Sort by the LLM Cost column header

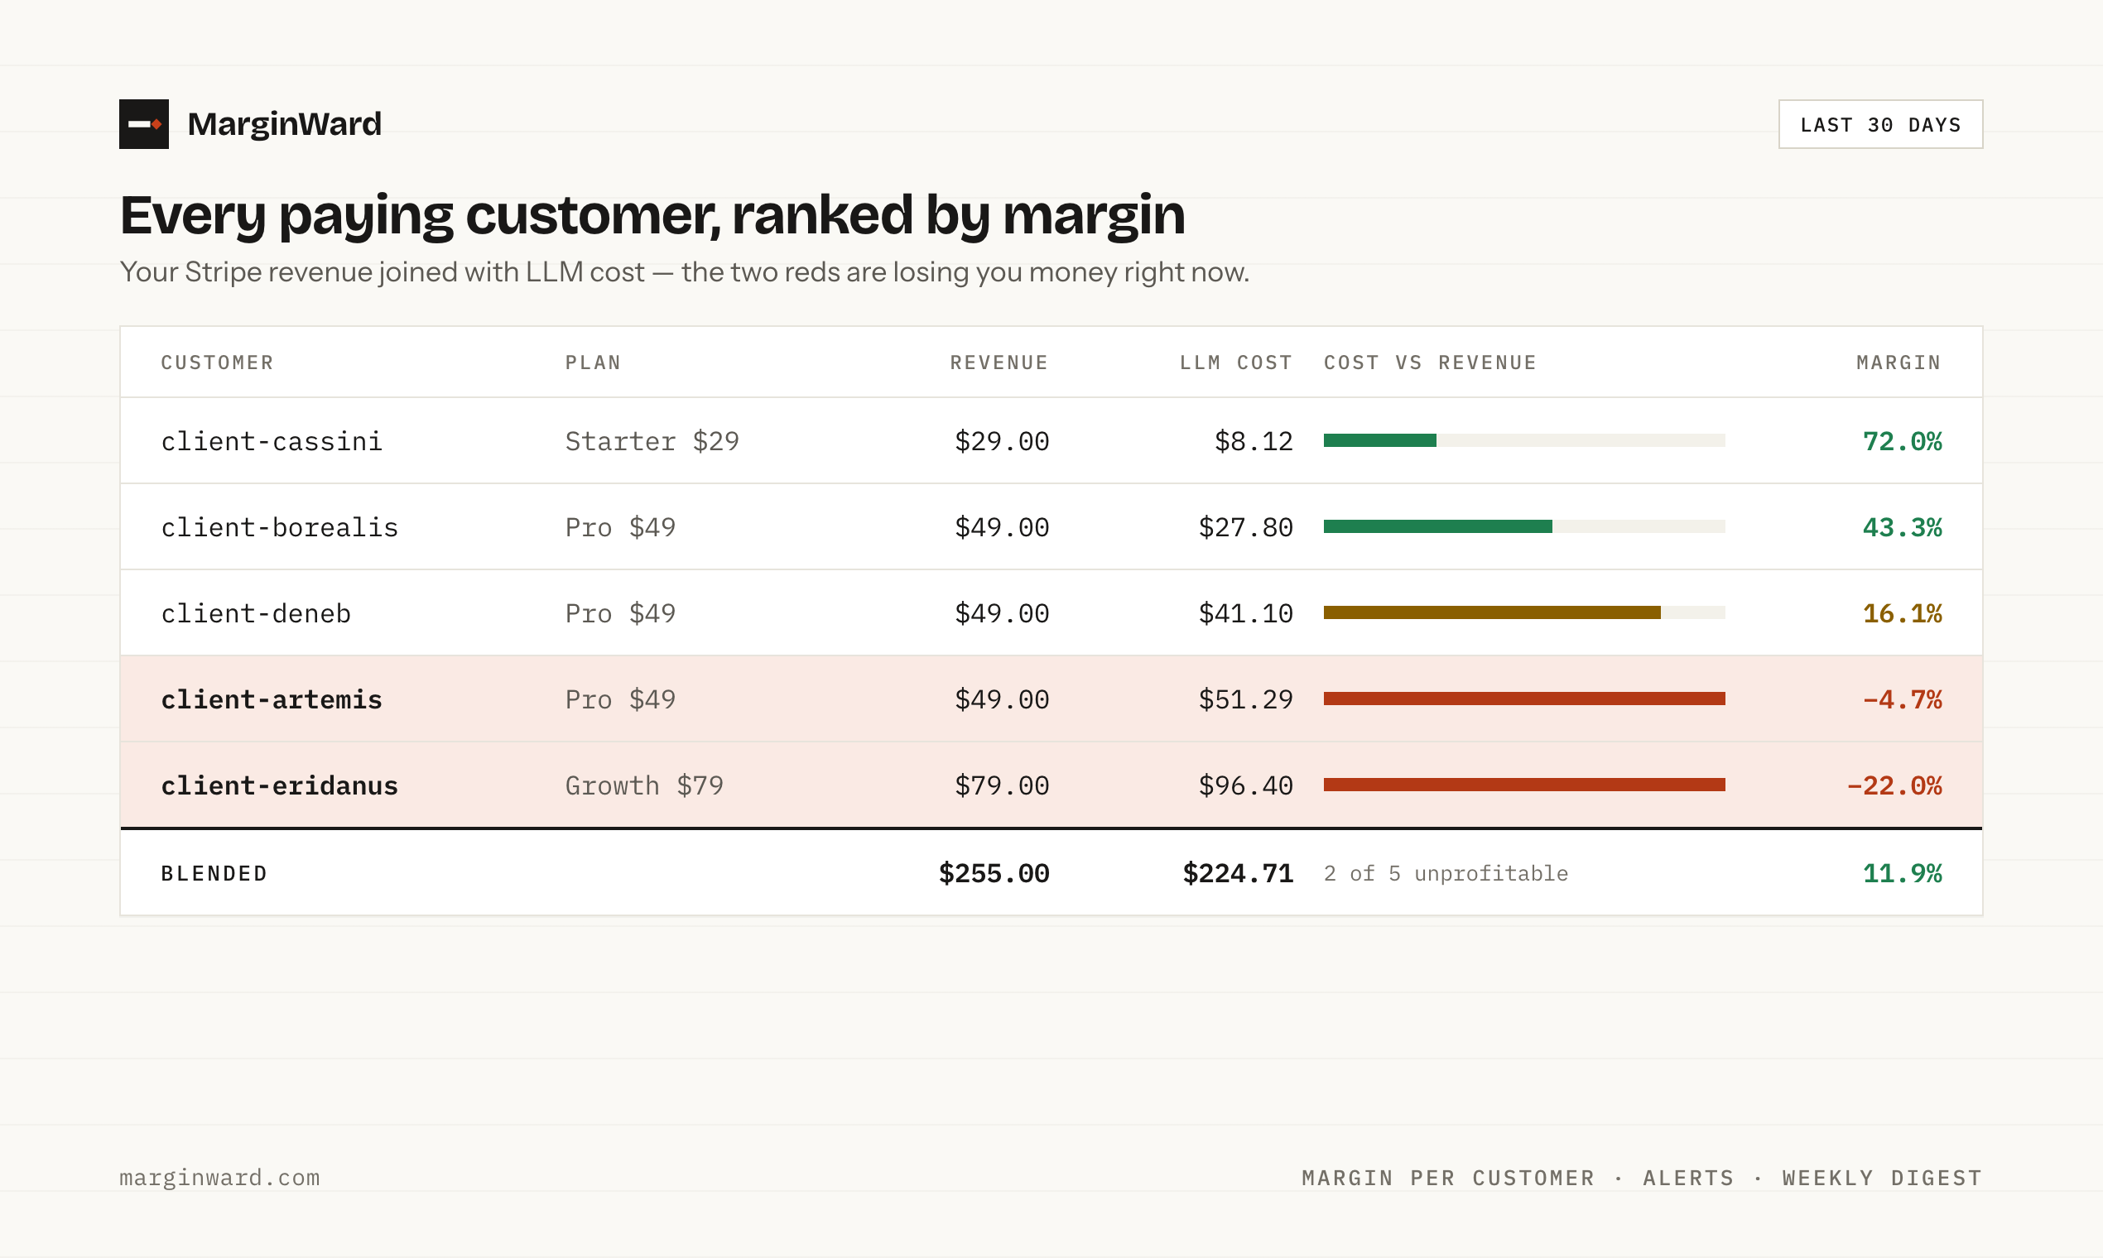[1235, 363]
